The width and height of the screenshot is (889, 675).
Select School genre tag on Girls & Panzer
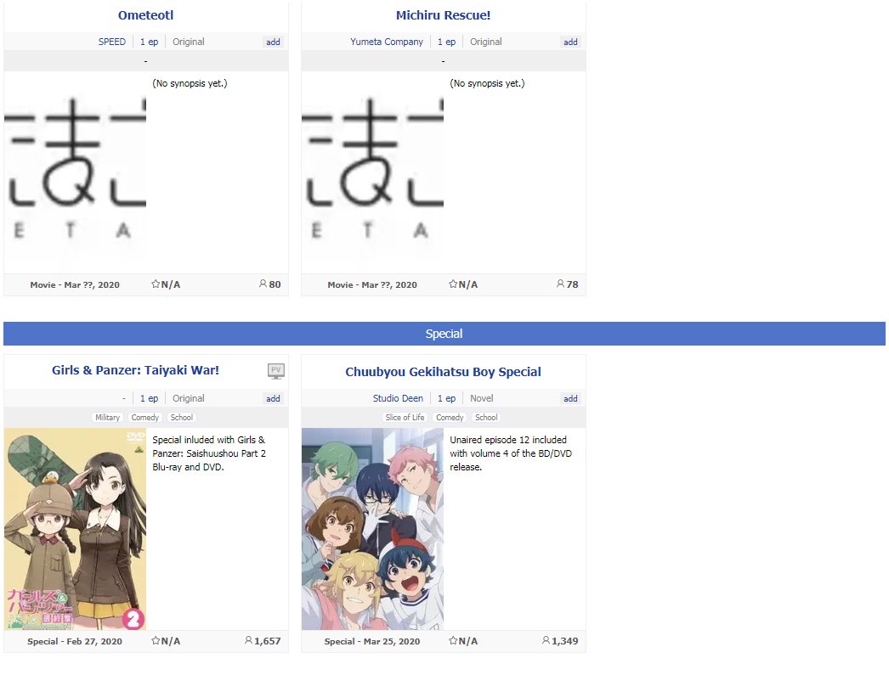coord(181,418)
